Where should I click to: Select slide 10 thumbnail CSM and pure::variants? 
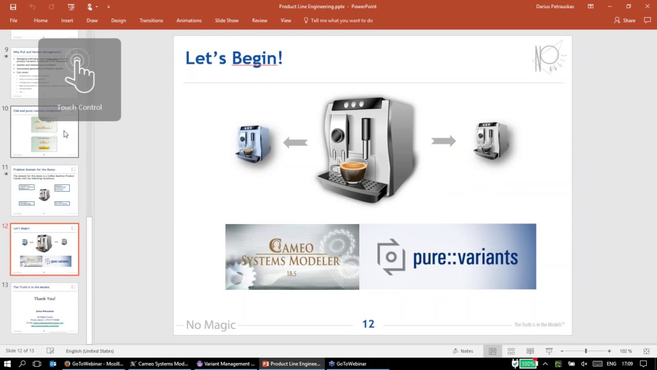pos(45,132)
